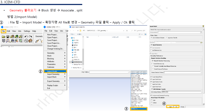
Task: Expand the Import Geometry submenu
Action: (x=55, y=74)
